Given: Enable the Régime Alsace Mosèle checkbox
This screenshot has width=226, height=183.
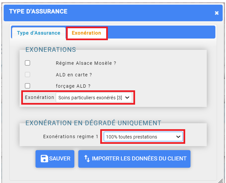Looking at the screenshot, I should click(x=28, y=63).
